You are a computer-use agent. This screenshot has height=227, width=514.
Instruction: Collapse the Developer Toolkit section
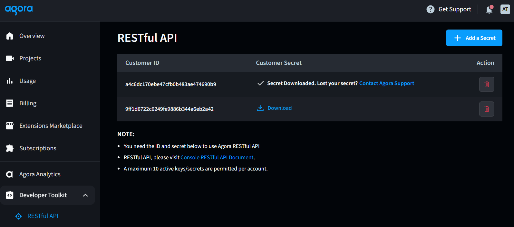point(85,195)
